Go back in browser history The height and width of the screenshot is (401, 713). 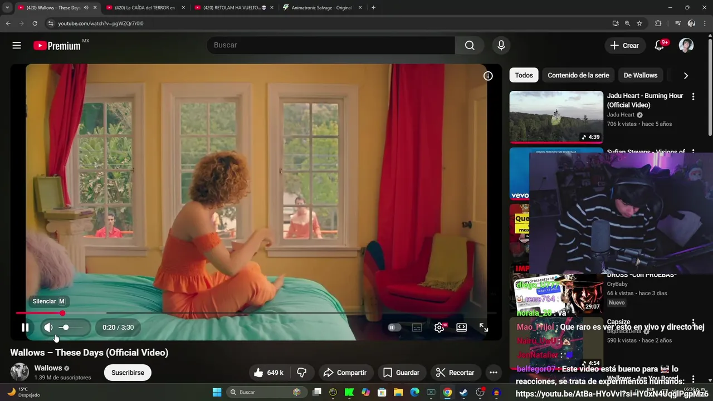[8, 23]
